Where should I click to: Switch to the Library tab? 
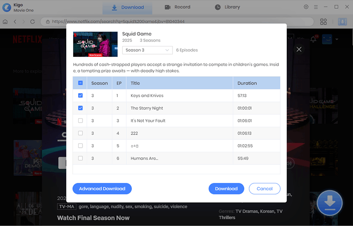point(227,7)
